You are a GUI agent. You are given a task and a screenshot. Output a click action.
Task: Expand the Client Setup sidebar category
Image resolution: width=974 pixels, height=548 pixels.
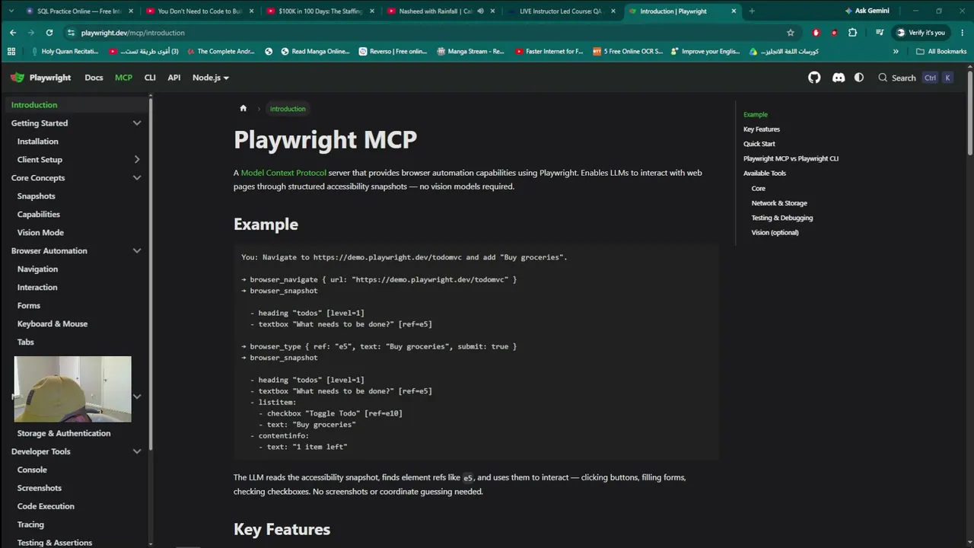pyautogui.click(x=137, y=160)
